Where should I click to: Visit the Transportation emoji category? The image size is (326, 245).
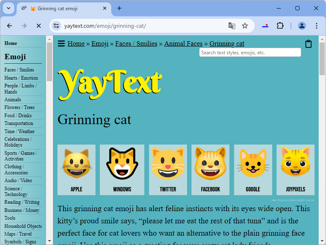tap(19, 123)
